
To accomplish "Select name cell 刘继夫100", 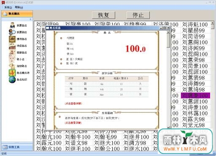I will pyautogui.click(x=107, y=143).
